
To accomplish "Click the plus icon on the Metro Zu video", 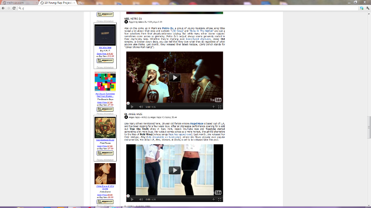I will point(213,107).
